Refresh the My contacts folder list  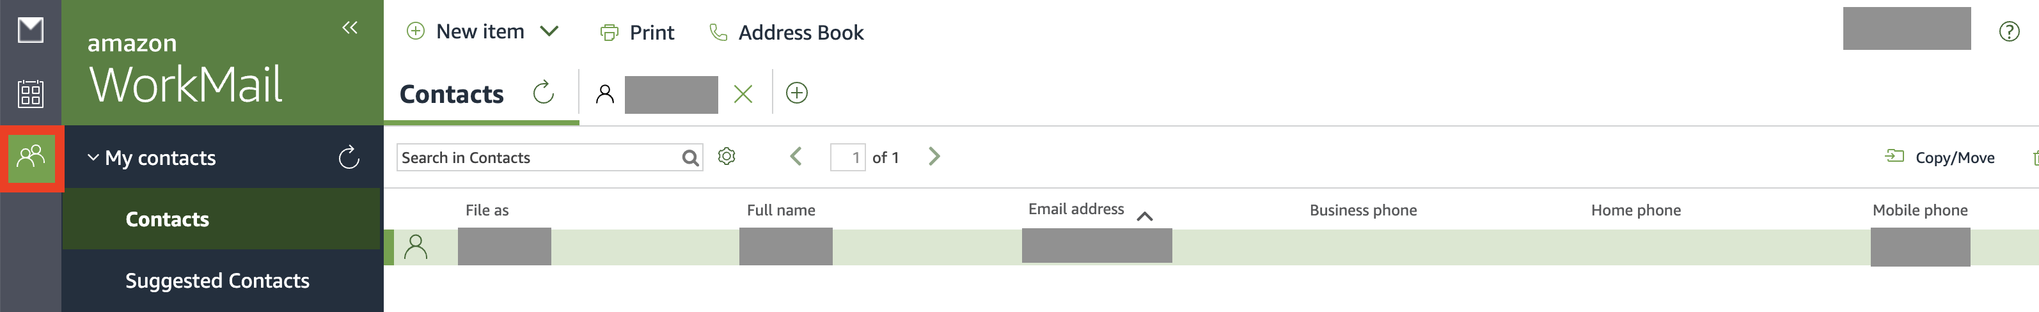(349, 157)
